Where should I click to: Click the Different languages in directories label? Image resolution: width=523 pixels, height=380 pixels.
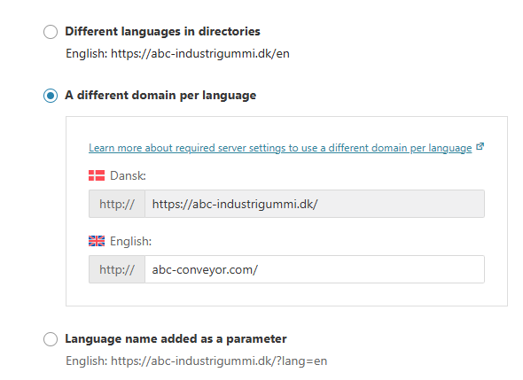[x=162, y=31]
